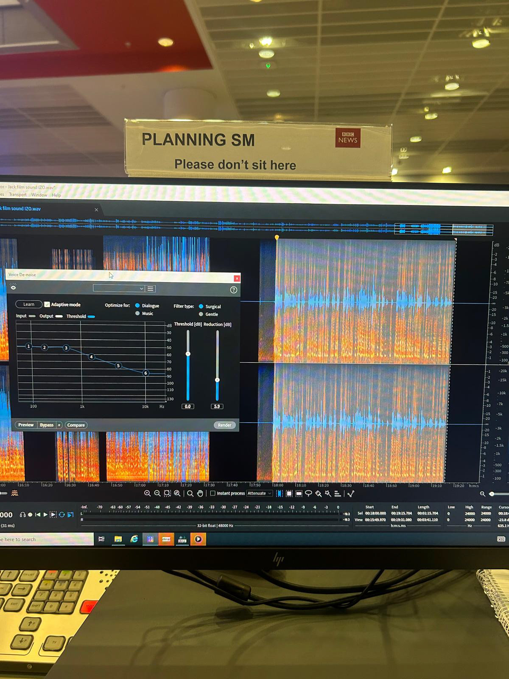
Task: Click the Windows search box
Action: point(47,539)
